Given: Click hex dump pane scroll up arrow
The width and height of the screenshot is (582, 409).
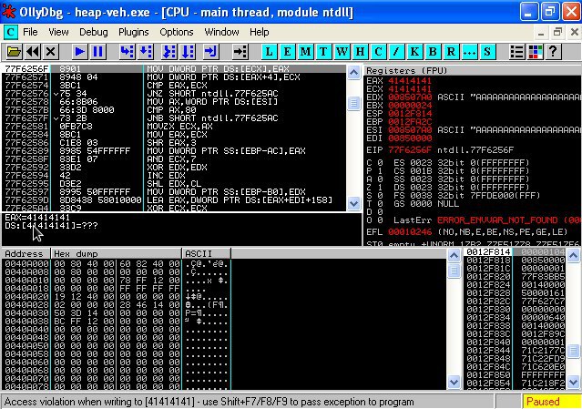Looking at the screenshot, I should pos(454,255).
